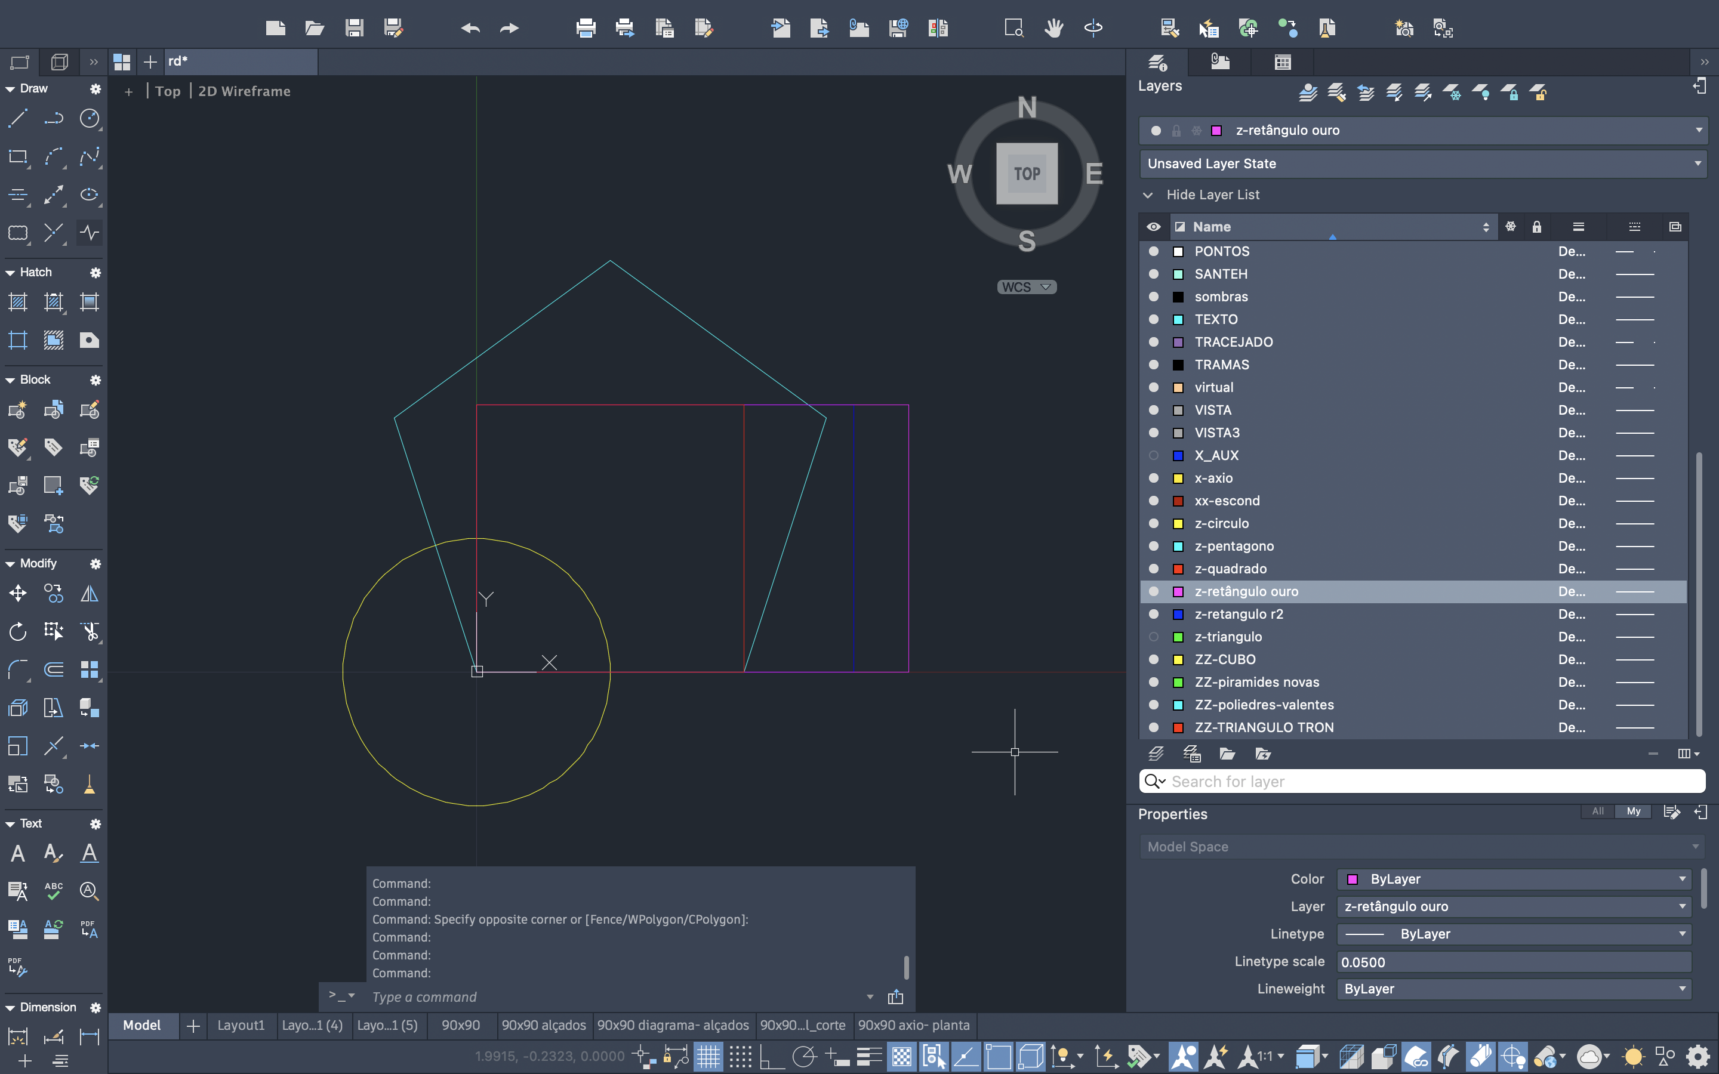Click the magenta z-retângulo ouro color swatch

1178,592
